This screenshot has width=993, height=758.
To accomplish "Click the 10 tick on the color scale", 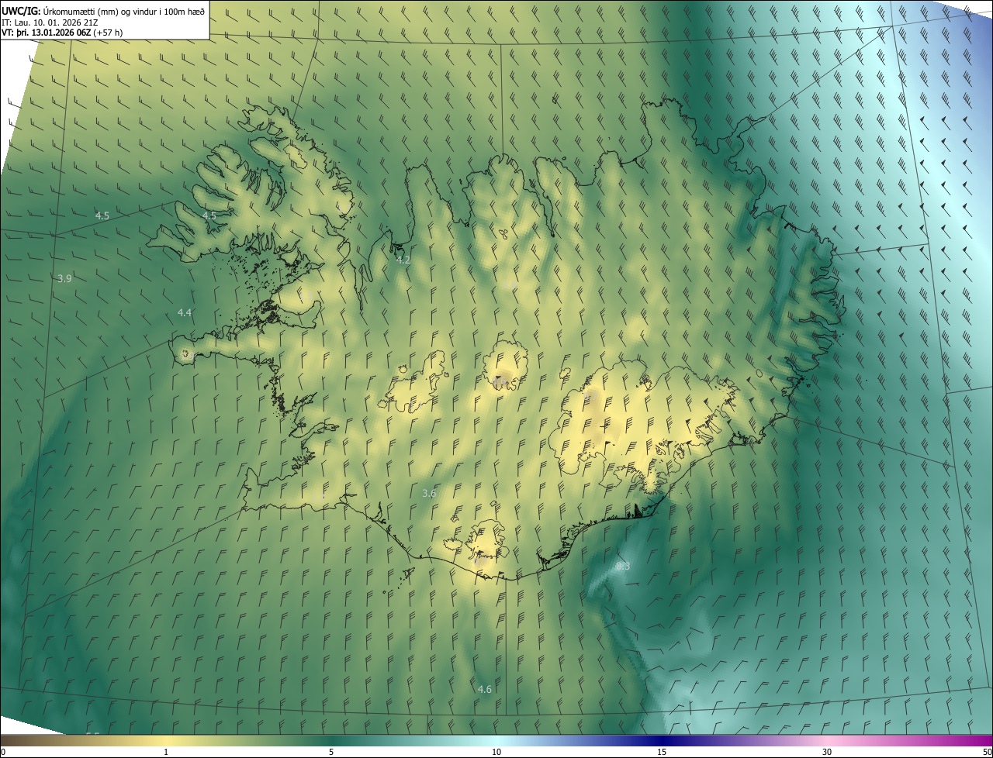I will [496, 752].
